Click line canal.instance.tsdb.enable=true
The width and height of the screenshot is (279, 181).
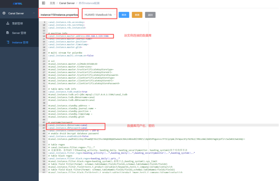(68, 92)
